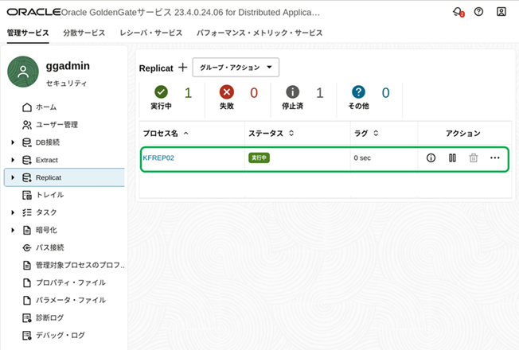
Task: Open the notifications bell icon
Action: pos(458,12)
